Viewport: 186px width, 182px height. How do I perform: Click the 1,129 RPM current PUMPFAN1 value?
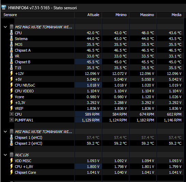(x=91, y=120)
